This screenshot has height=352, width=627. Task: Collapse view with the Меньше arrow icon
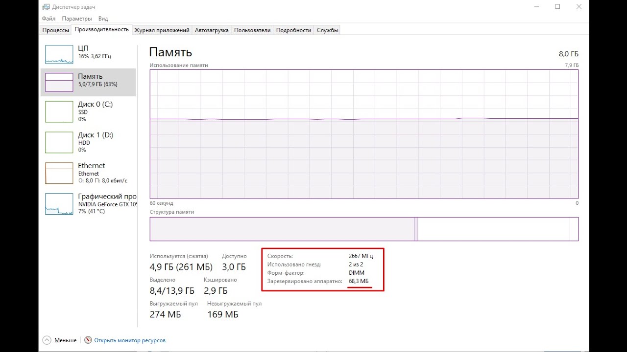(x=47, y=340)
